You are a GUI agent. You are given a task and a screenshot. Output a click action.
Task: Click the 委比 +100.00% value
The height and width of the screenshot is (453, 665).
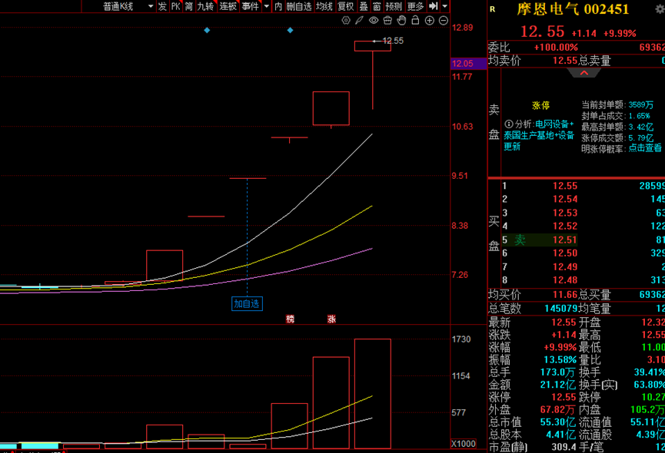(x=556, y=48)
